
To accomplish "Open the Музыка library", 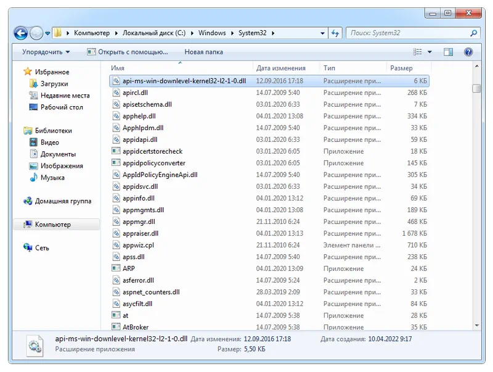I will click(52, 178).
